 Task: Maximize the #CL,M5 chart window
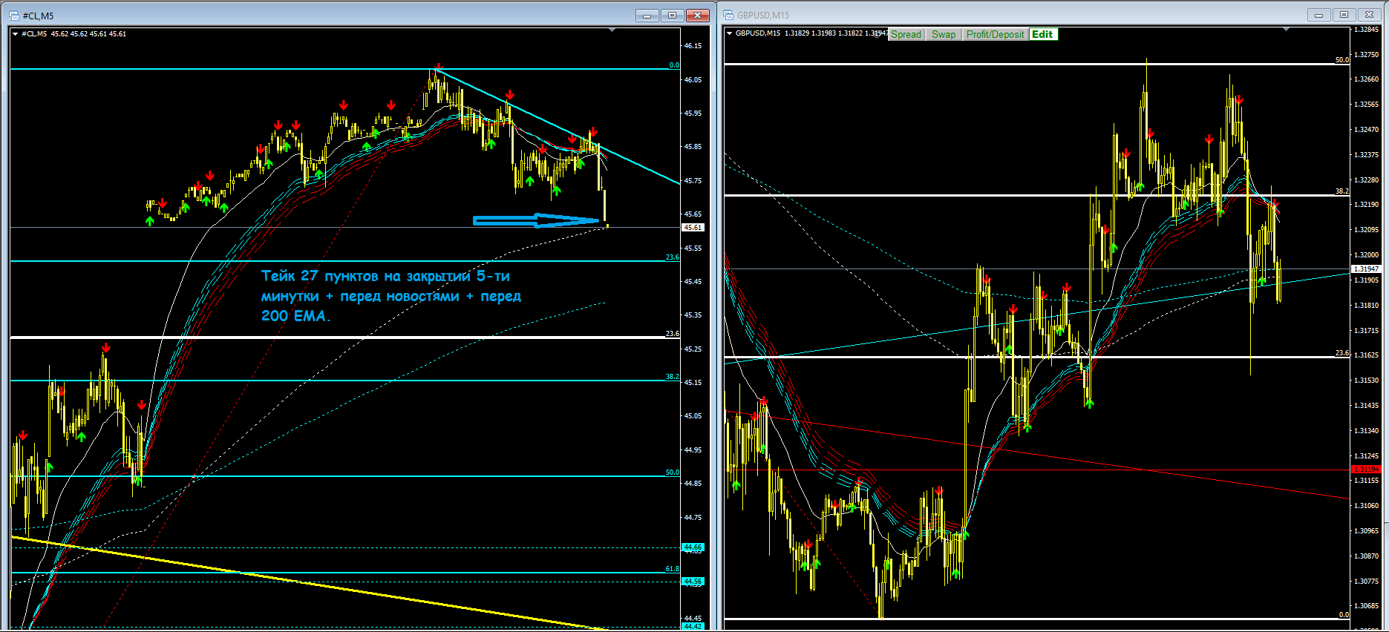(x=672, y=16)
